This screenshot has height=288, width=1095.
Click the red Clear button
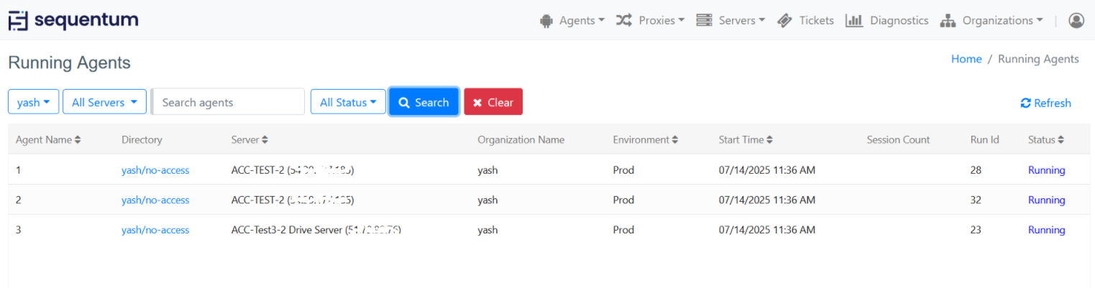[492, 102]
